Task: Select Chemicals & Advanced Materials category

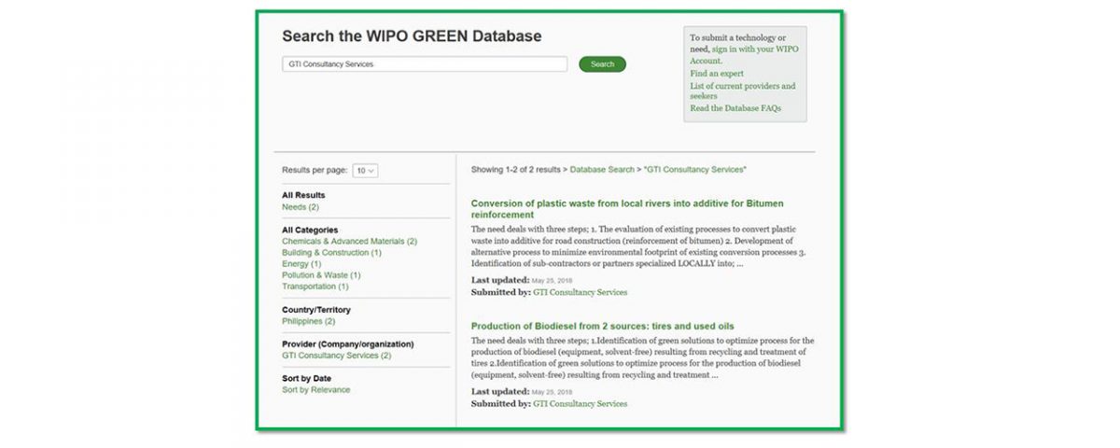Action: (349, 242)
